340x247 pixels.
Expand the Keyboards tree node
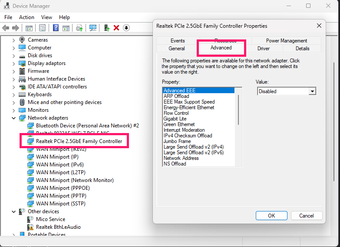[x=13, y=95]
